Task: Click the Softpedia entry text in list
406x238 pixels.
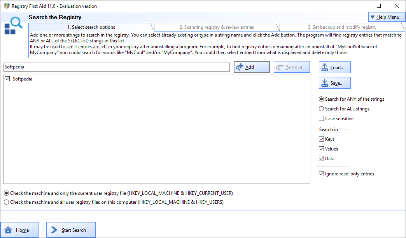Action: 23,79
